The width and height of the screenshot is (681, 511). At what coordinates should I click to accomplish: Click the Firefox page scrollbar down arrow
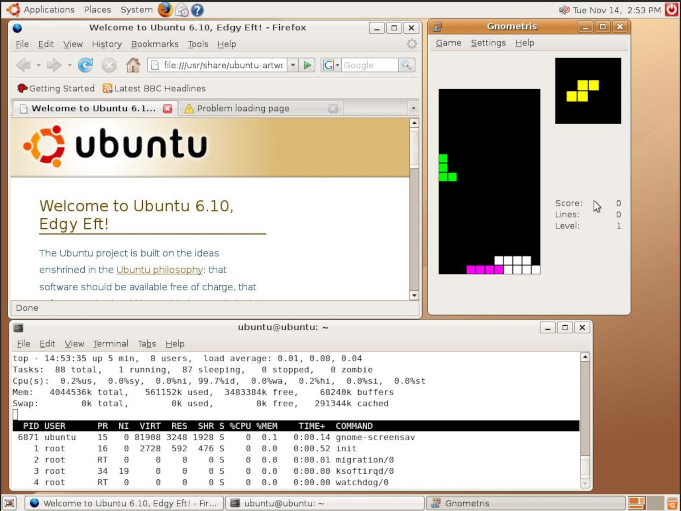point(414,295)
